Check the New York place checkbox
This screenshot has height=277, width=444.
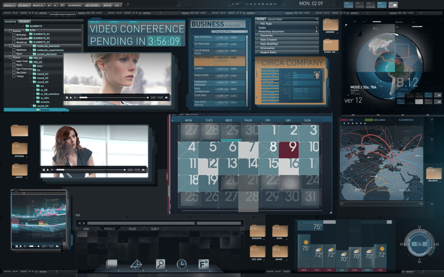14,61
